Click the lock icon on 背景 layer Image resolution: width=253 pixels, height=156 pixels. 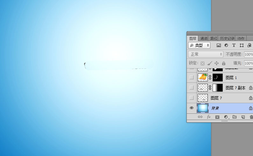pos(250,108)
